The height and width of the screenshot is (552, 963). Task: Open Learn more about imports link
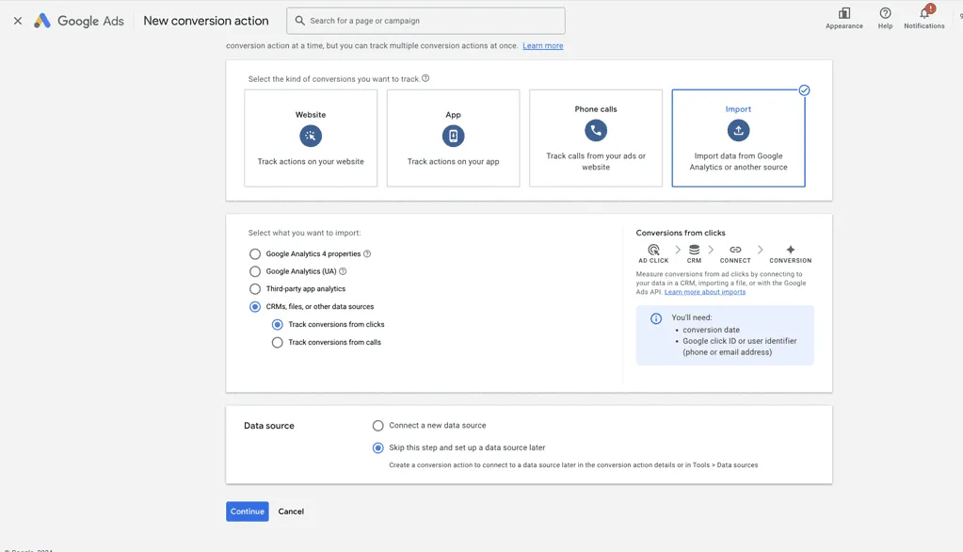coord(705,292)
